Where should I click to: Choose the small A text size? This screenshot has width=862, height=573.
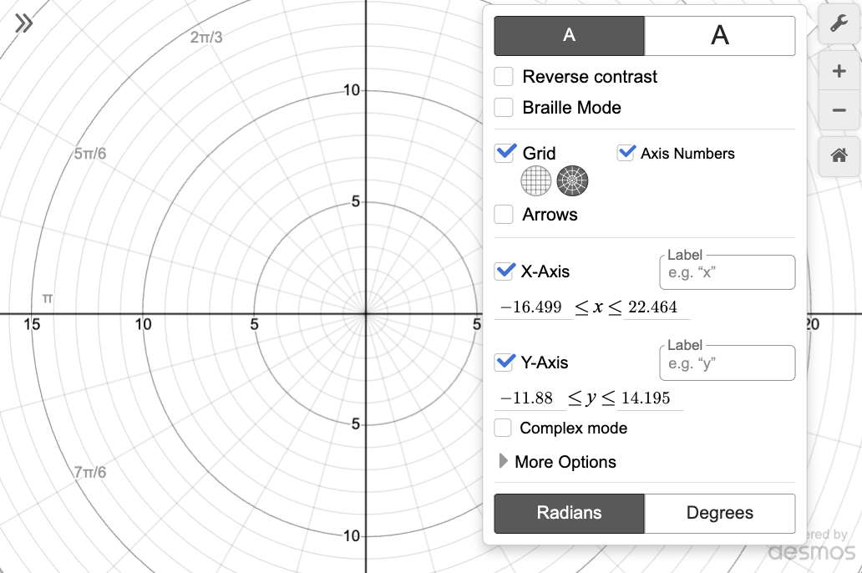coord(569,36)
